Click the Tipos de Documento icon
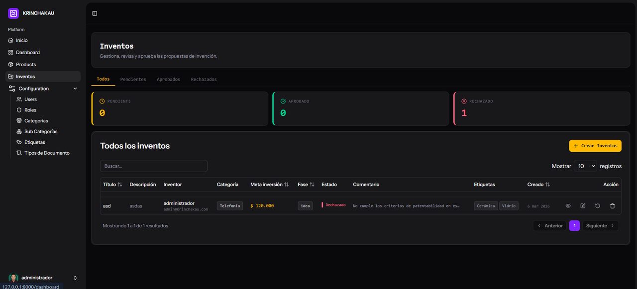 (19, 153)
